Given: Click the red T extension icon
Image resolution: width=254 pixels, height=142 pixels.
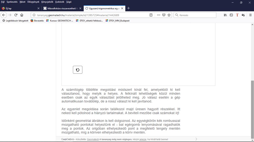Looking at the screenshot, I should (x=237, y=15).
